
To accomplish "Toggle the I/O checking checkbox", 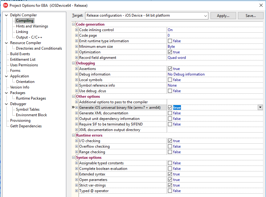I will pos(170,141).
